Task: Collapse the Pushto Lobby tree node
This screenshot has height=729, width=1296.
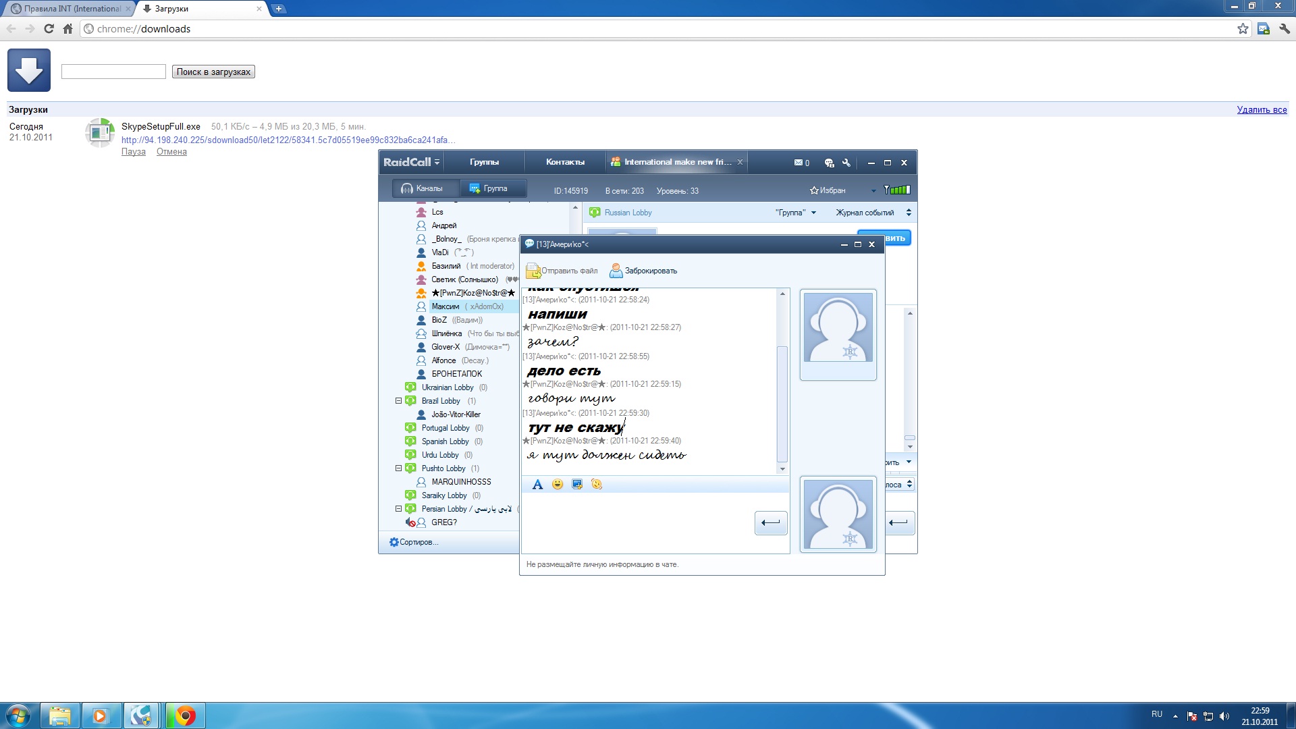Action: click(x=398, y=468)
